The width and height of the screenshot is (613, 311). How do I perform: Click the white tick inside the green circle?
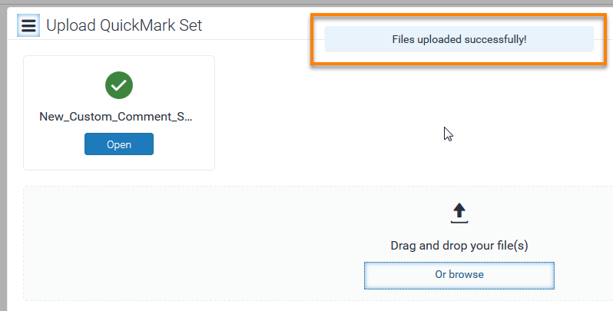click(119, 85)
